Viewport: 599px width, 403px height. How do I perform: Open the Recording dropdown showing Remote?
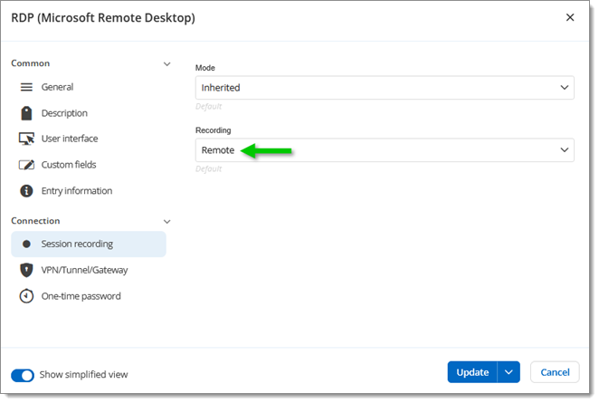[385, 150]
